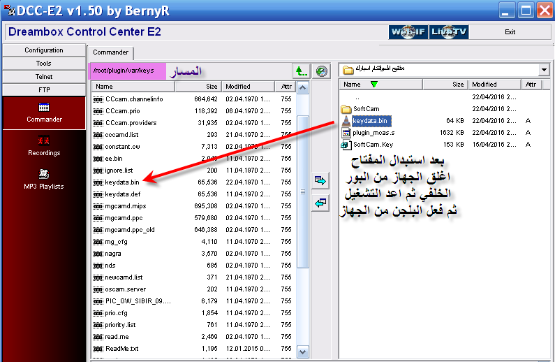Select remote keydata.bin file
Image resolution: width=555 pixels, height=362 pixels.
pos(122,182)
